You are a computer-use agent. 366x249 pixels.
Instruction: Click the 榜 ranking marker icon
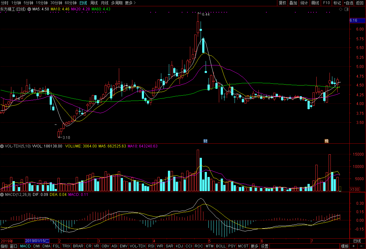(x=327, y=141)
